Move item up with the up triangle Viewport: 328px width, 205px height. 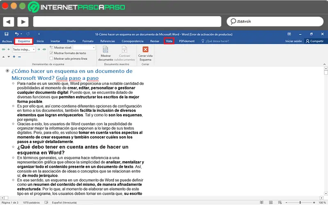tap(4, 57)
